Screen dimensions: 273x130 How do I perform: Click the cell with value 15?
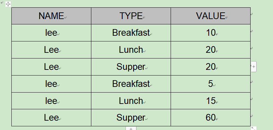coord(211,101)
